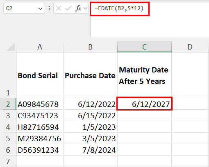
Task: Select row 5 header
Action: (8, 138)
